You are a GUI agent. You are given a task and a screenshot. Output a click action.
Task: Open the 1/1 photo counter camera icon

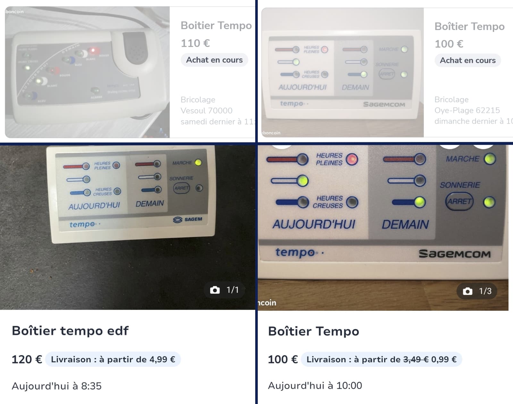pyautogui.click(x=215, y=290)
